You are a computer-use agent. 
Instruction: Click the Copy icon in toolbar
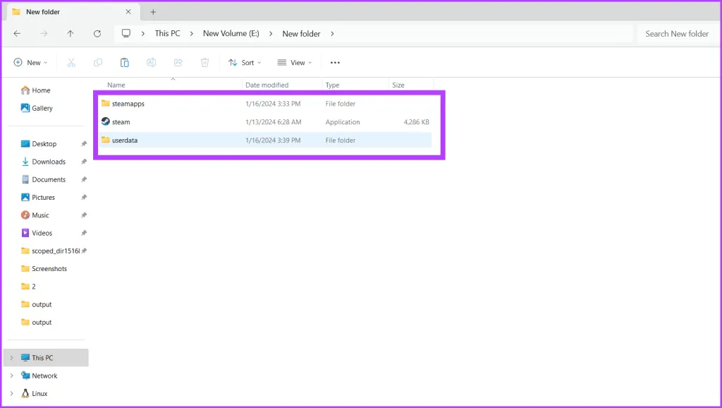98,62
